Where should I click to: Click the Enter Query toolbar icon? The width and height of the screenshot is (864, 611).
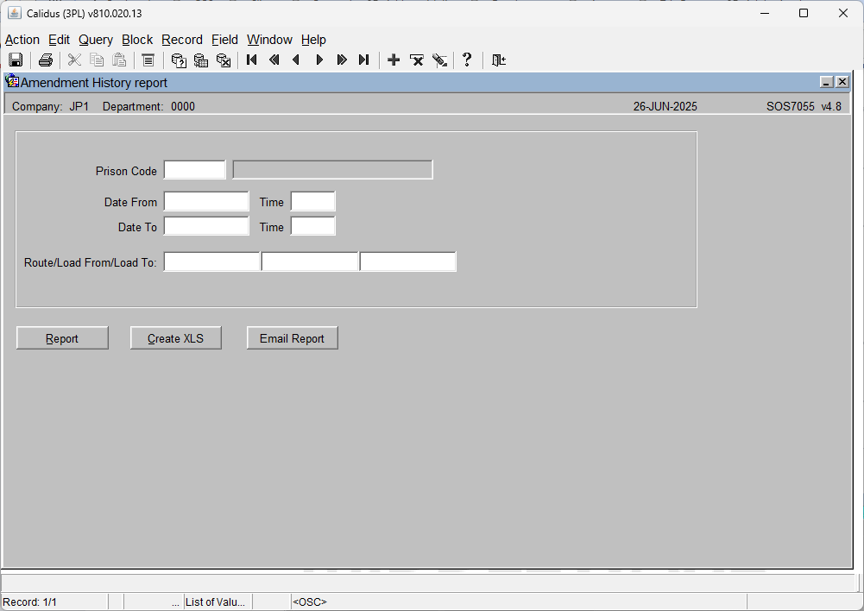(x=179, y=60)
